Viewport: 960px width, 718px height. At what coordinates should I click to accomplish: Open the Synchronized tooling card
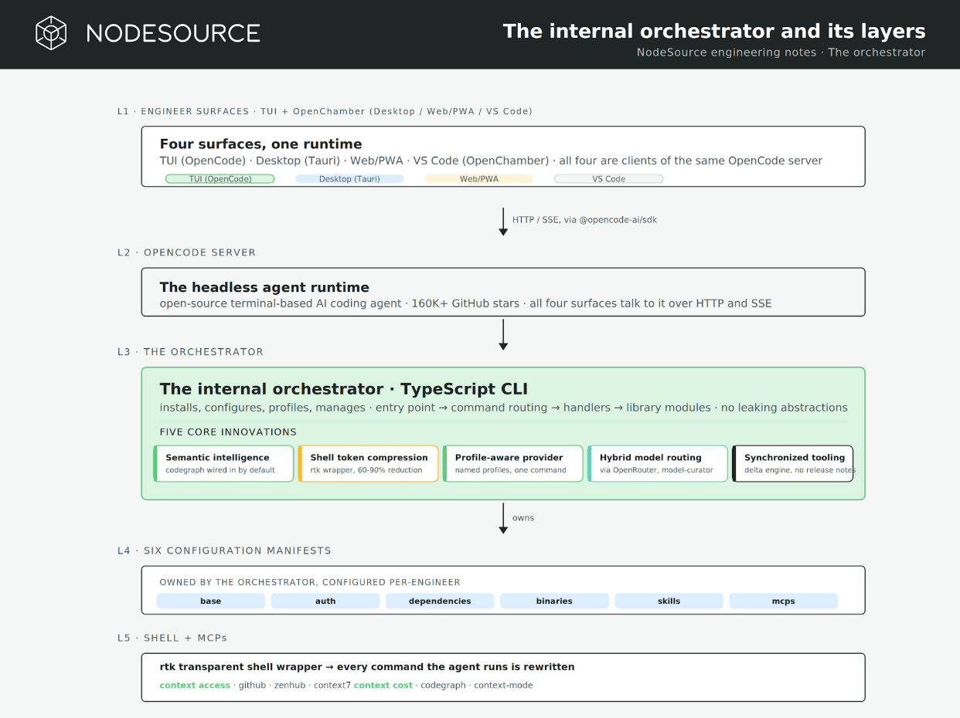793,463
